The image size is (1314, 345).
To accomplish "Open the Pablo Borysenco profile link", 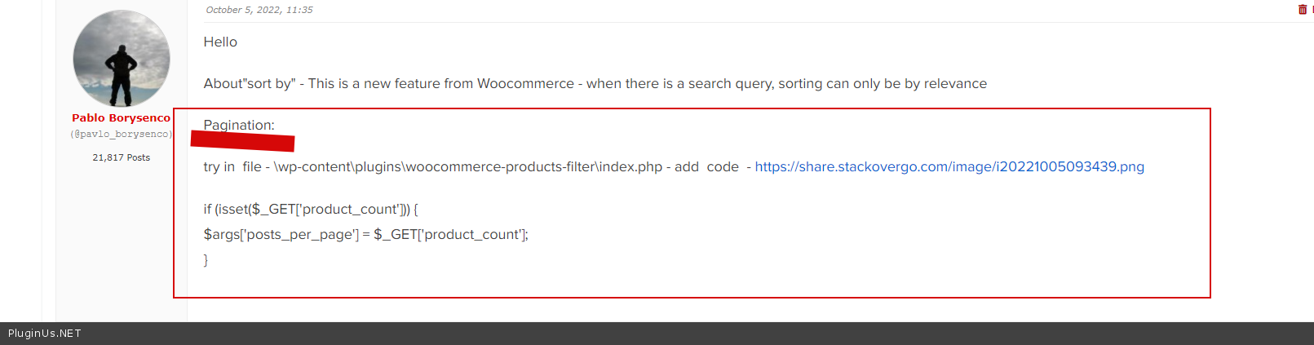I will pyautogui.click(x=121, y=118).
